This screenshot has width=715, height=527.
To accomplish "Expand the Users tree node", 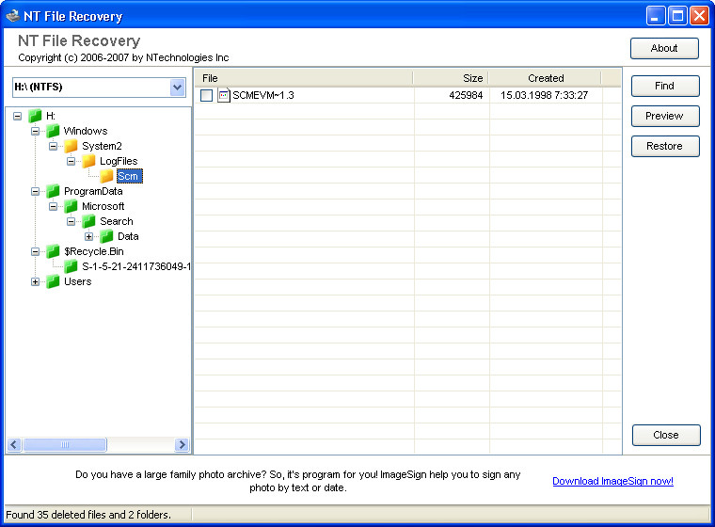I will 35,281.
